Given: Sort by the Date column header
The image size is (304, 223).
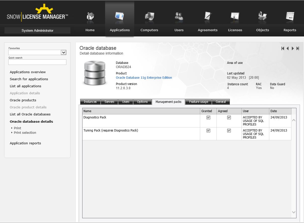Looking at the screenshot, I should click(x=280, y=111).
